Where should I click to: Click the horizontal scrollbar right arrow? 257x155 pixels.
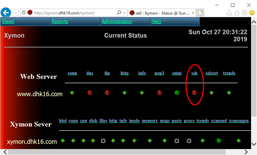tap(246, 152)
